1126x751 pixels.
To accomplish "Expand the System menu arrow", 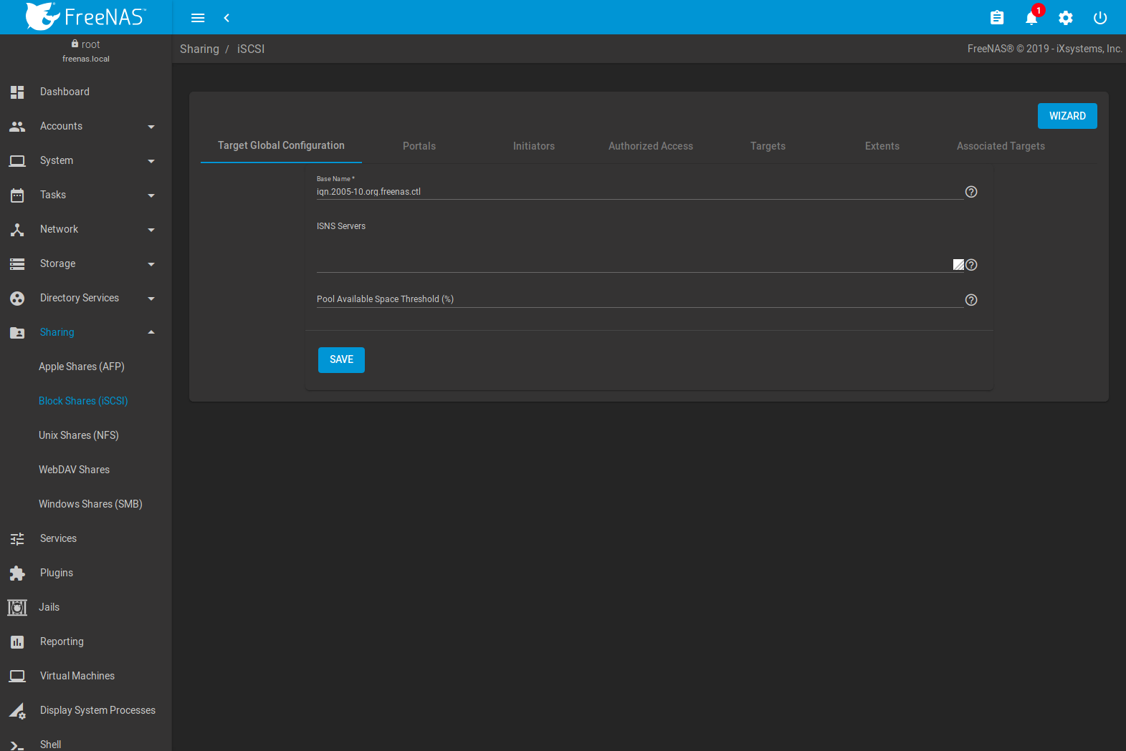I will [x=151, y=161].
